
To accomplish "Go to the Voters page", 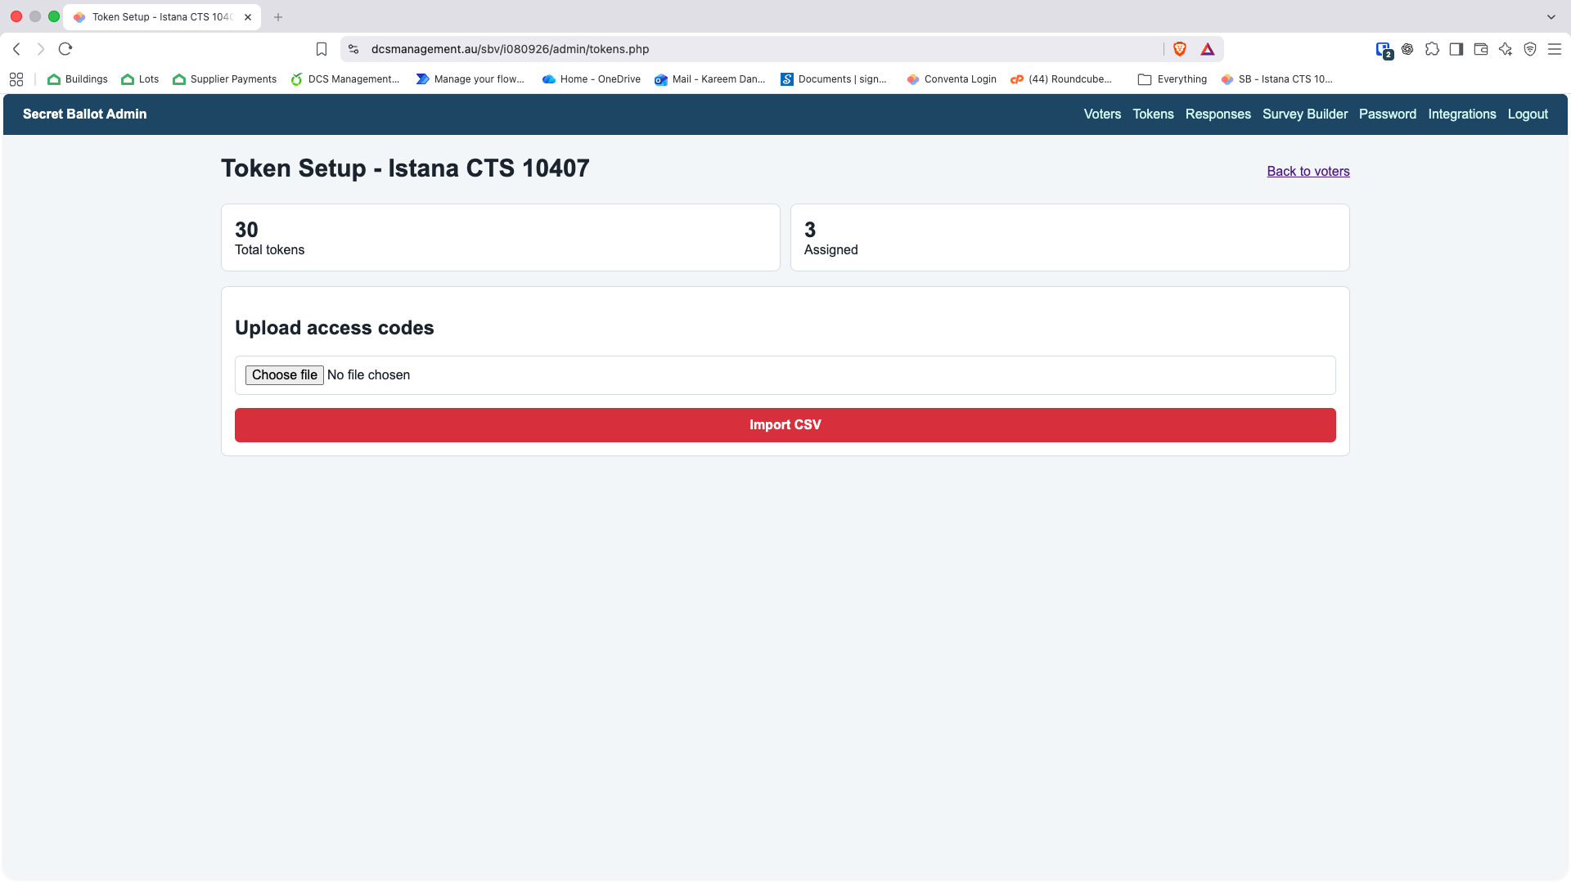I will [x=1102, y=114].
